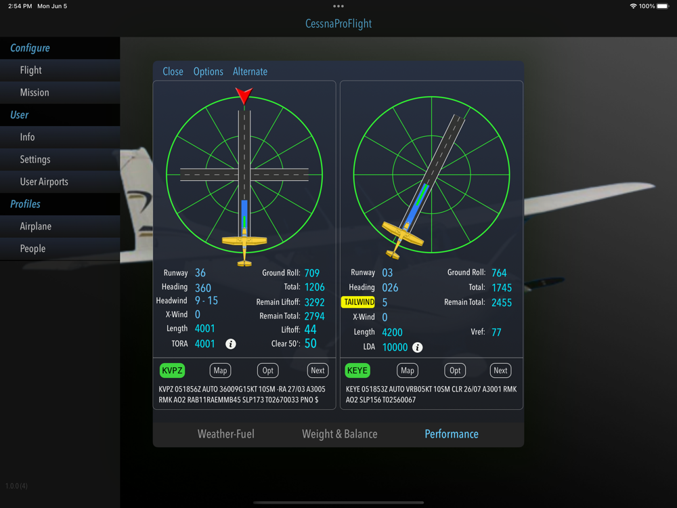Open Settings in the sidebar

coord(60,159)
